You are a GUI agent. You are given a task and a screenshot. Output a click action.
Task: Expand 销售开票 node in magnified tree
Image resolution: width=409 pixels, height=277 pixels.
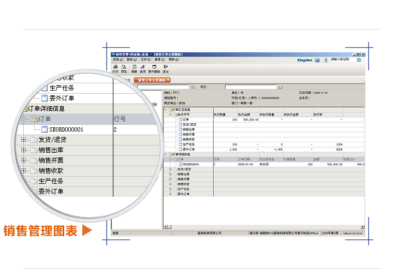(x=23, y=161)
